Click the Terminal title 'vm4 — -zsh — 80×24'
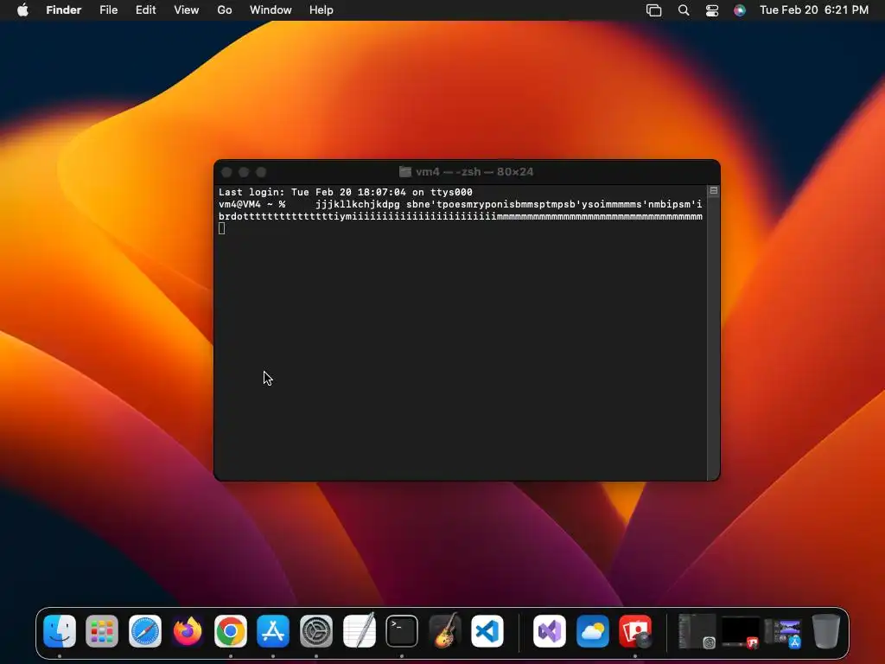Screen dimensions: 885x664 [x=474, y=172]
